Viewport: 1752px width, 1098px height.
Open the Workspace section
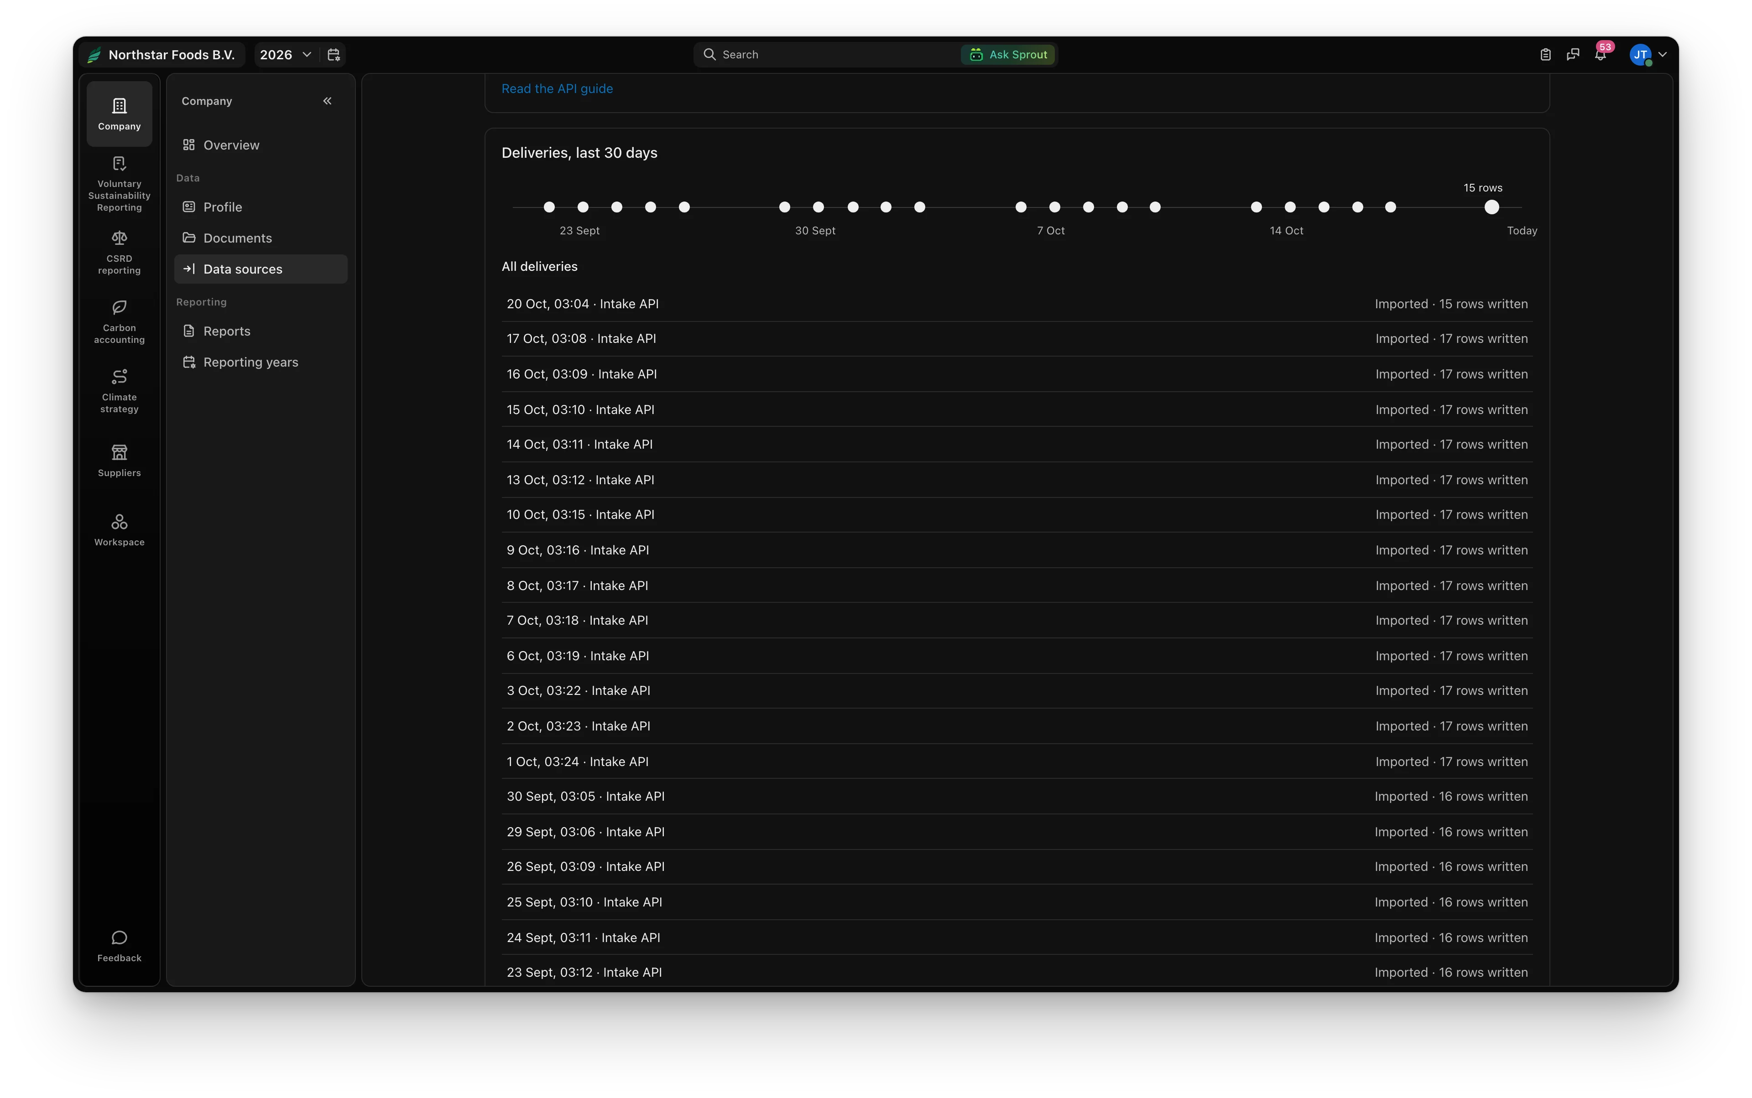pyautogui.click(x=119, y=530)
